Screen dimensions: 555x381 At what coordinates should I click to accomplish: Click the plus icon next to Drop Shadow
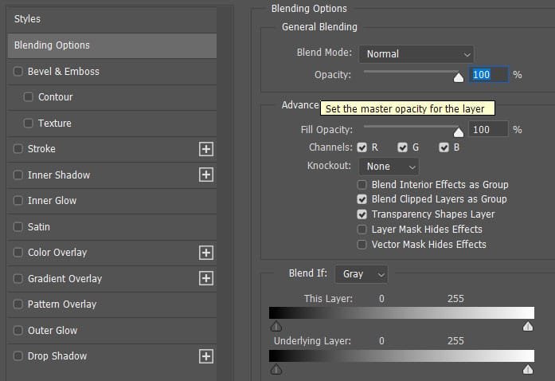[x=206, y=356]
